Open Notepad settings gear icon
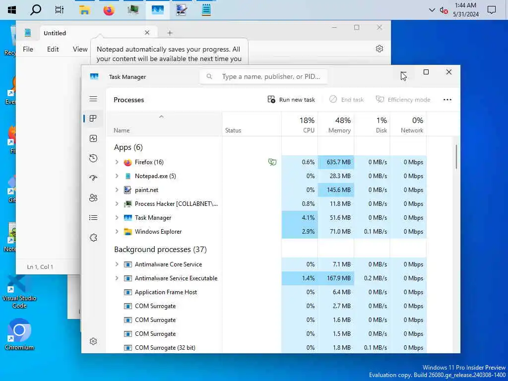This screenshot has width=508, height=381. point(380,49)
